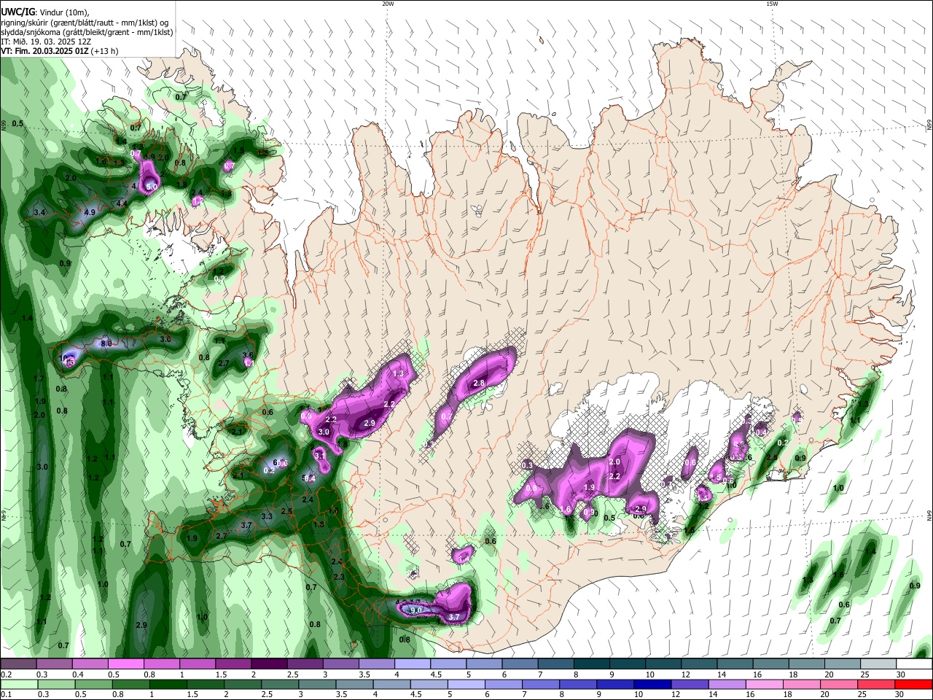Select the lower legend row 0.1 pale green swatch
Screen dimensions: 933x700
[18, 685]
